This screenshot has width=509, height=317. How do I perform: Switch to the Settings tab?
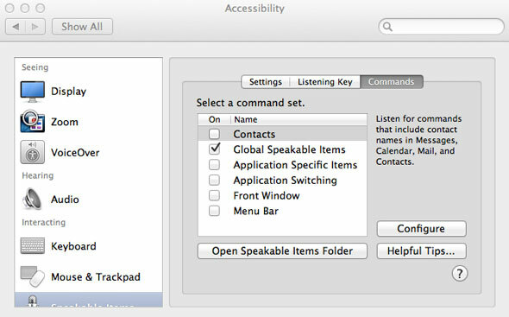pos(266,81)
